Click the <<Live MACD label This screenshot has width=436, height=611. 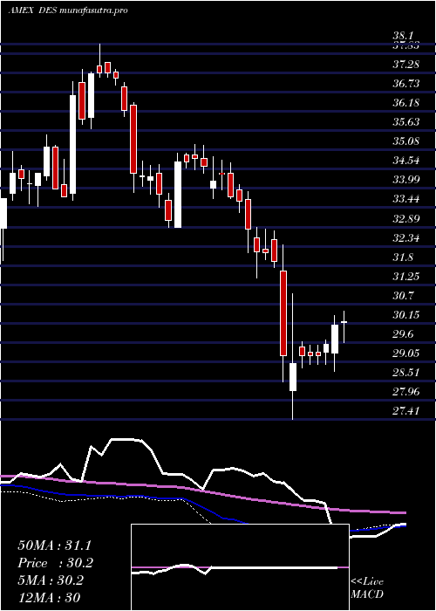point(367,587)
